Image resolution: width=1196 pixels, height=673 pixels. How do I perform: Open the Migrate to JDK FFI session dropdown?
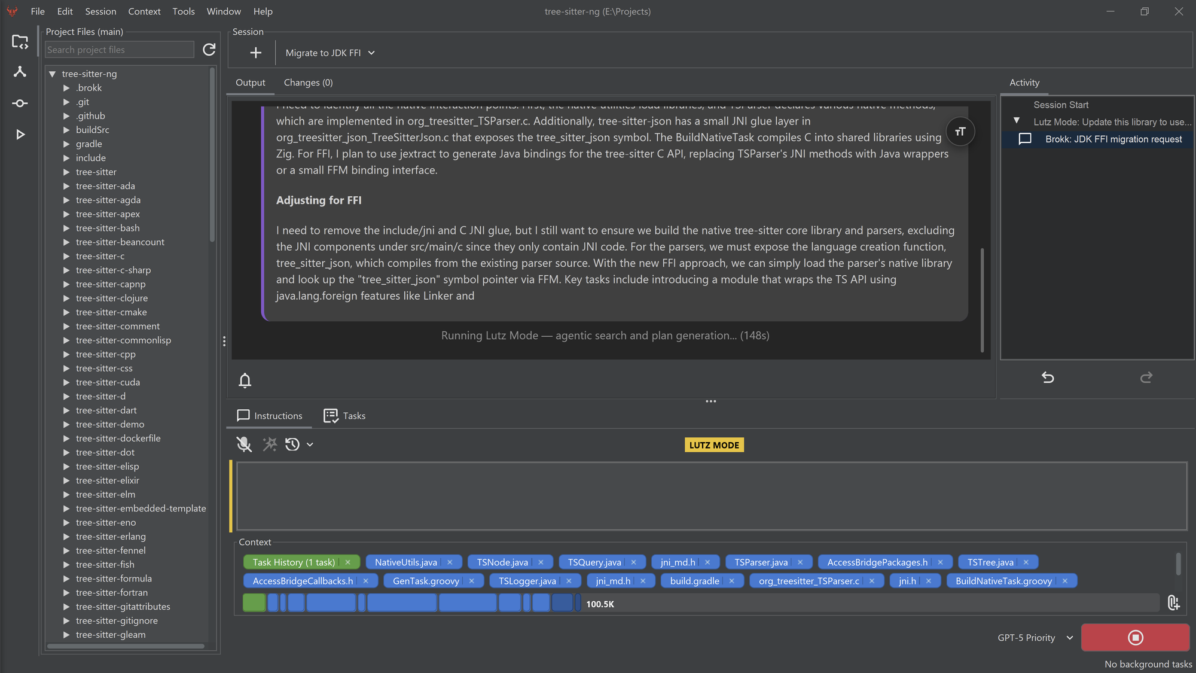tap(330, 53)
